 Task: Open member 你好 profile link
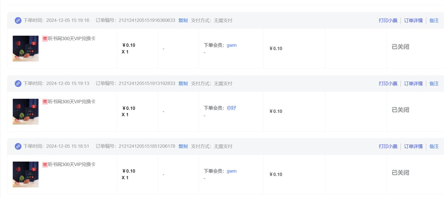231,108
